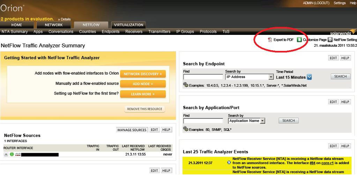Screen dimensions: 357x175
Task: Click the green Customize Page icon
Action: click(299, 40)
